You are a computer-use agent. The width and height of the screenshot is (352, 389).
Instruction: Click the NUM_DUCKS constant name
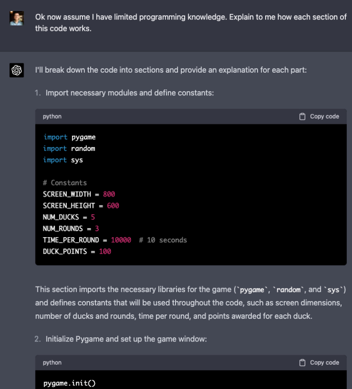click(62, 217)
